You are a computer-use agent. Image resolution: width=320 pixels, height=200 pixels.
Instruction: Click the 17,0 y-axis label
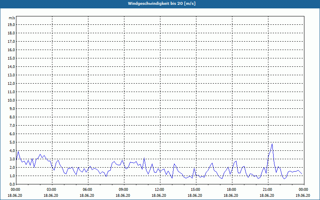tap(12, 41)
